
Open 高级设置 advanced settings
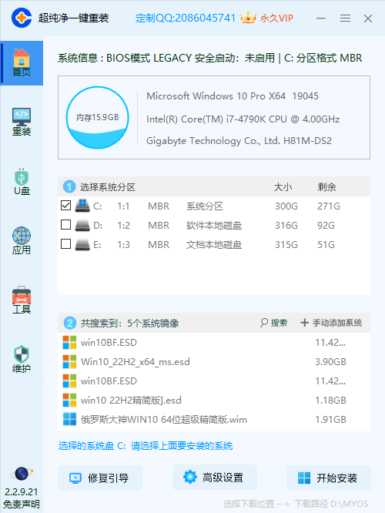[x=215, y=478]
